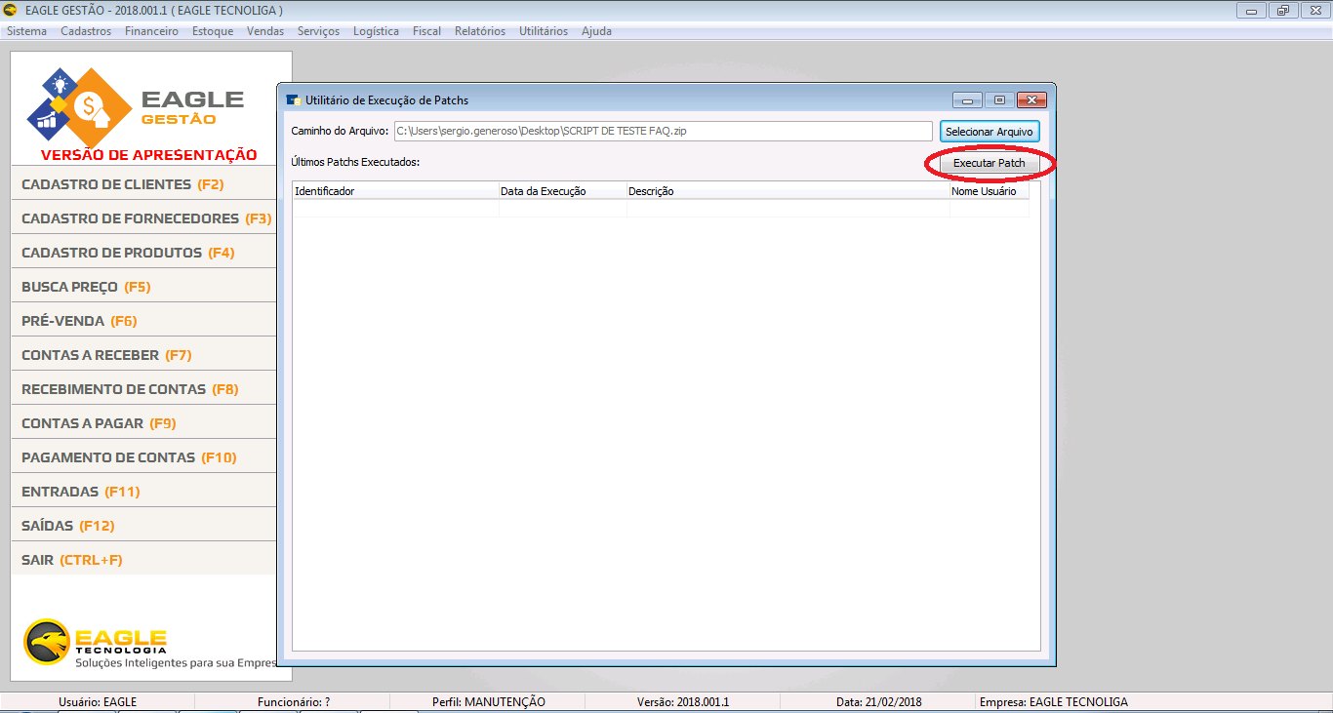The width and height of the screenshot is (1333, 713).
Task: Open the Fiscal menu
Action: (x=426, y=31)
